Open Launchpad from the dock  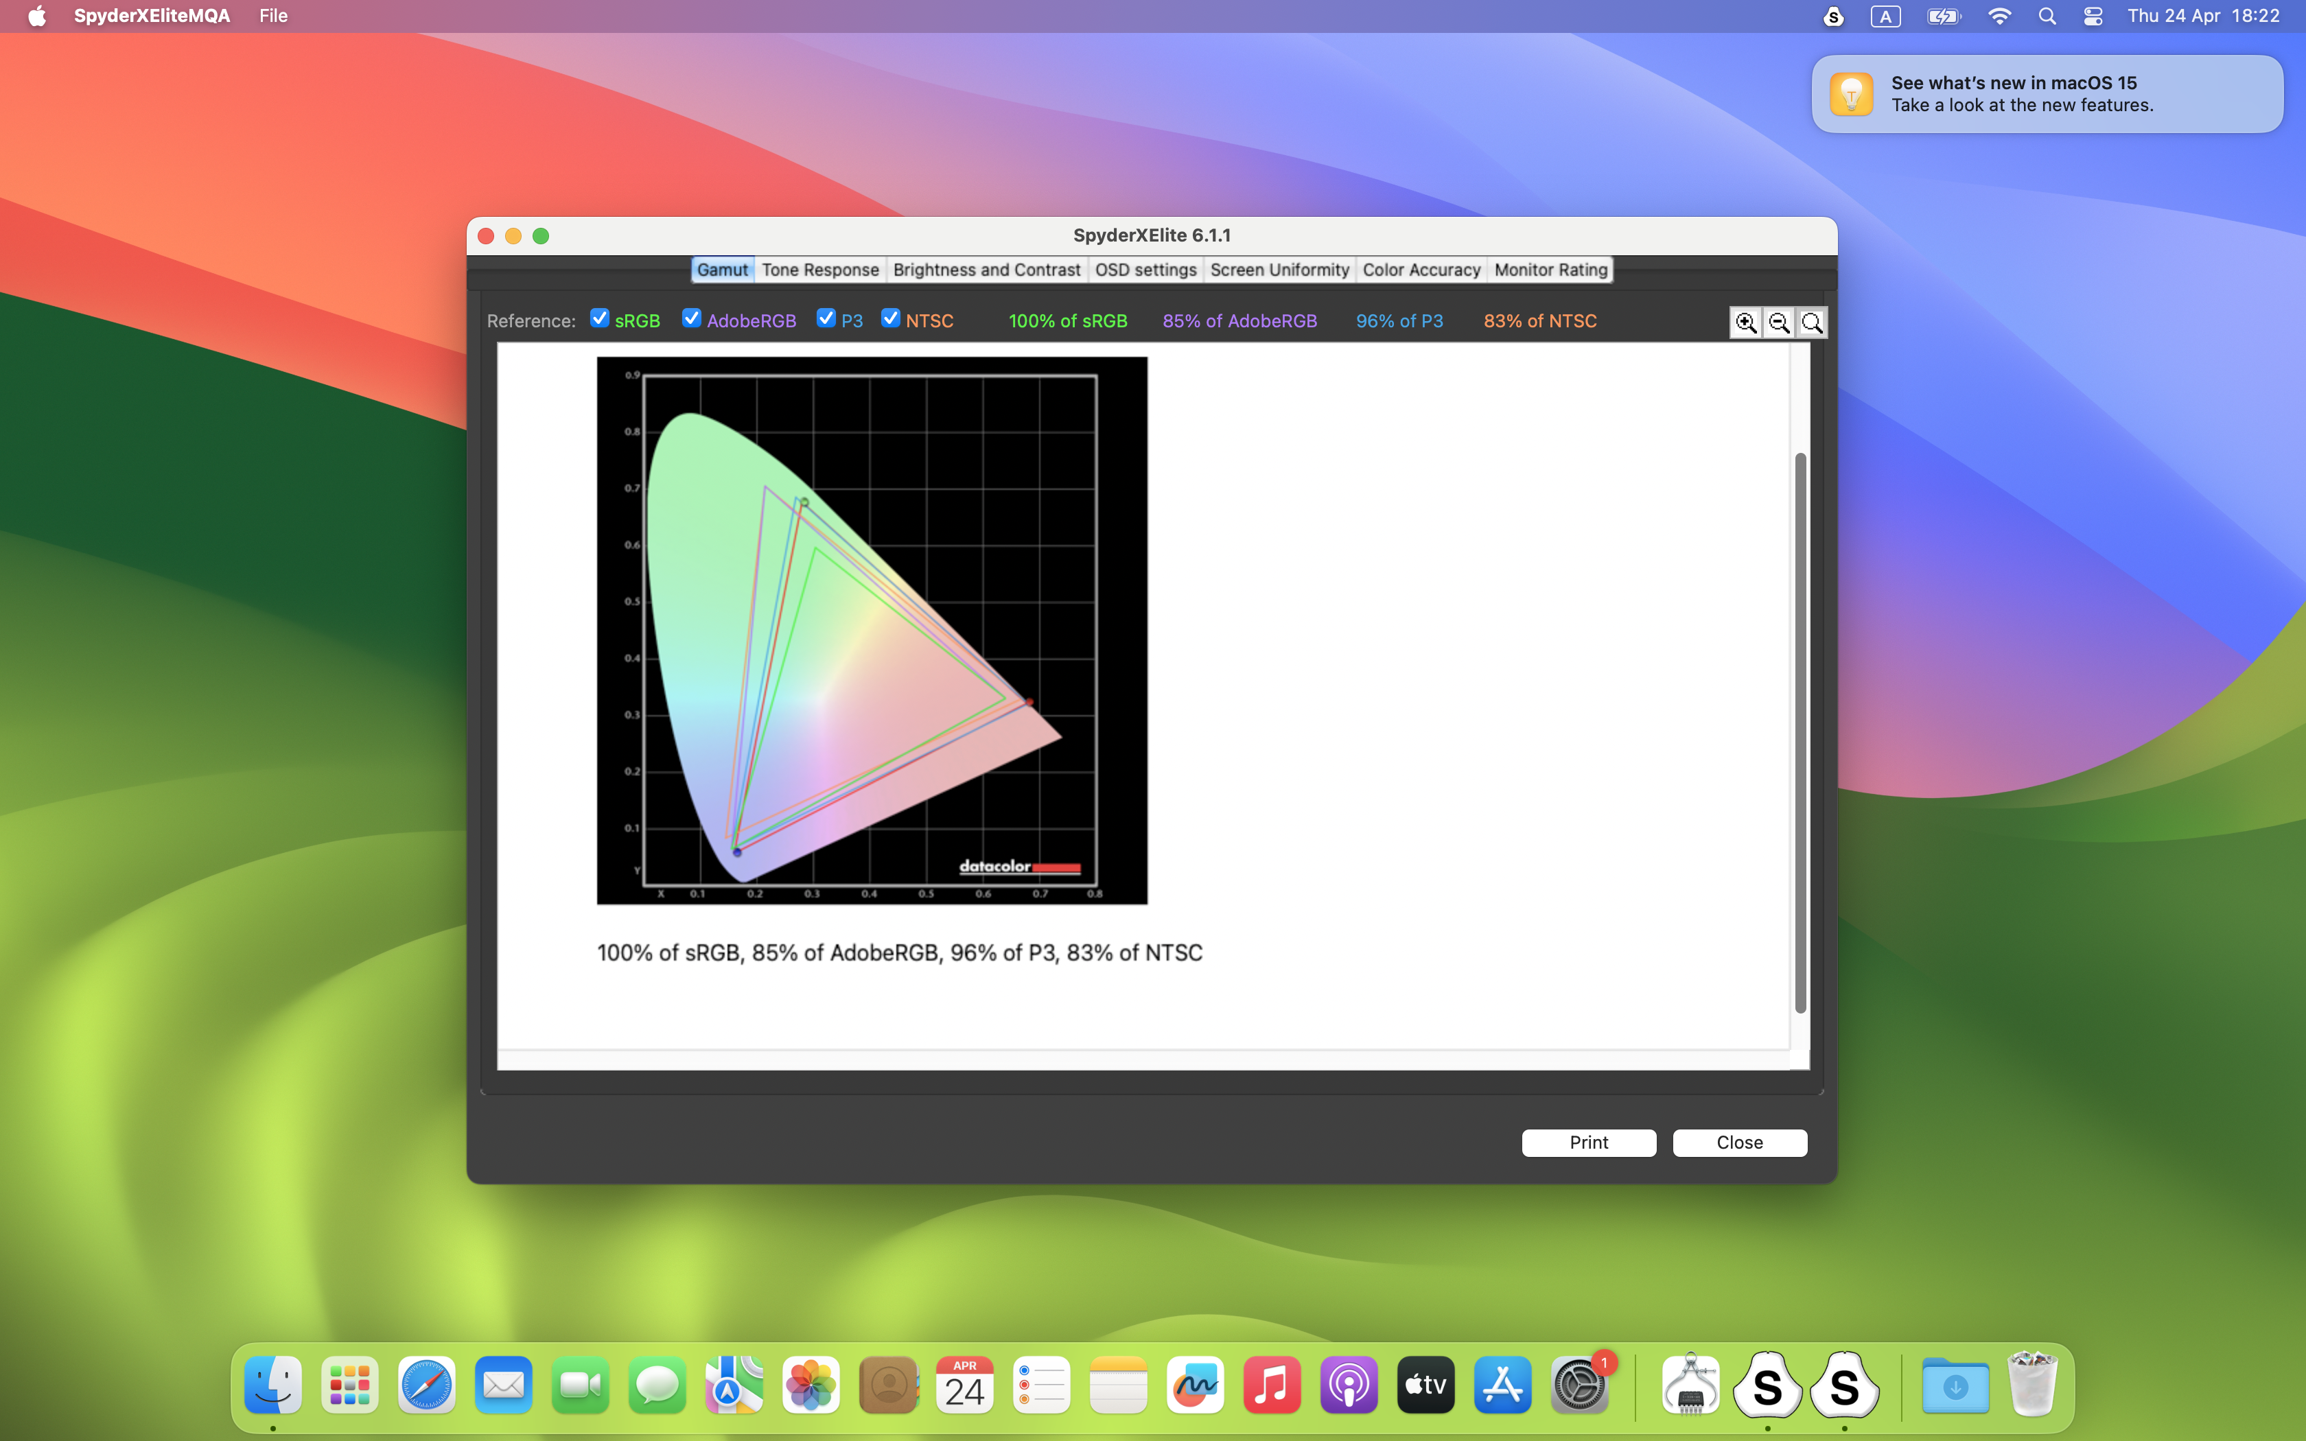(x=350, y=1385)
